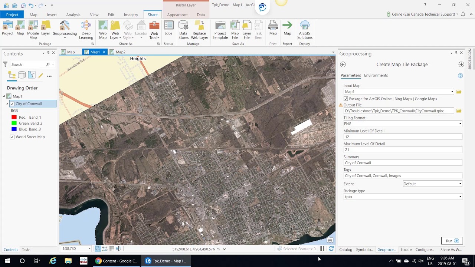
Task: Switch to the Catalog pane tab
Action: pos(345,250)
